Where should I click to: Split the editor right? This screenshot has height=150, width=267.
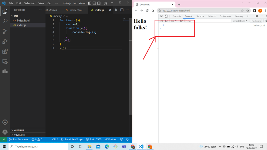[x=122, y=10]
